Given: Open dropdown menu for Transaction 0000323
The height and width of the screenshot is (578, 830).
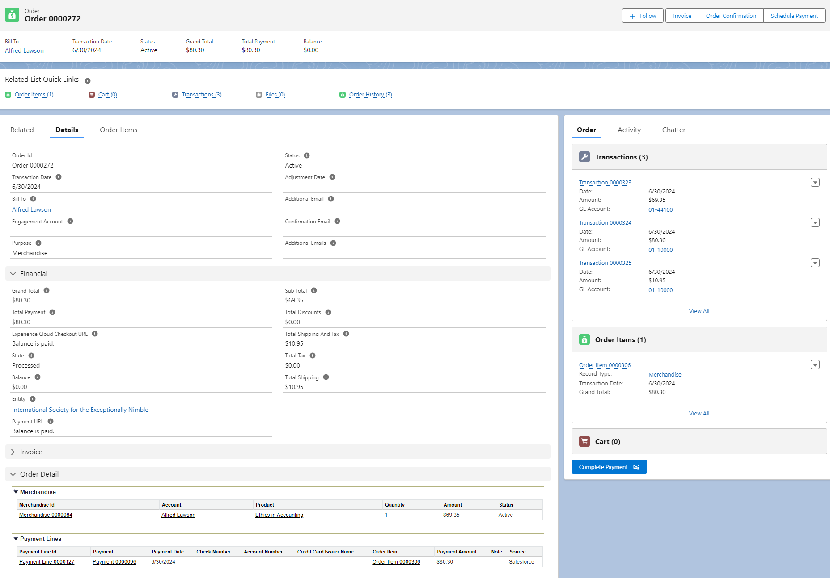Looking at the screenshot, I should (x=815, y=182).
